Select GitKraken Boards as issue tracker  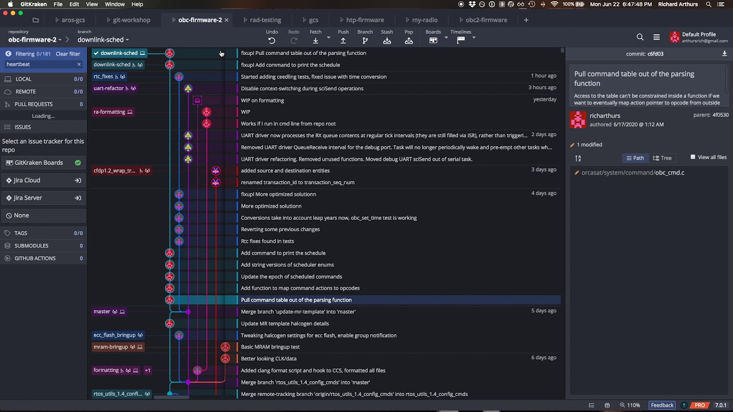(x=44, y=163)
